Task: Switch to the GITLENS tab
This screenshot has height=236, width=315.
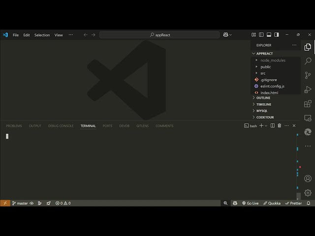Action: click(x=142, y=126)
